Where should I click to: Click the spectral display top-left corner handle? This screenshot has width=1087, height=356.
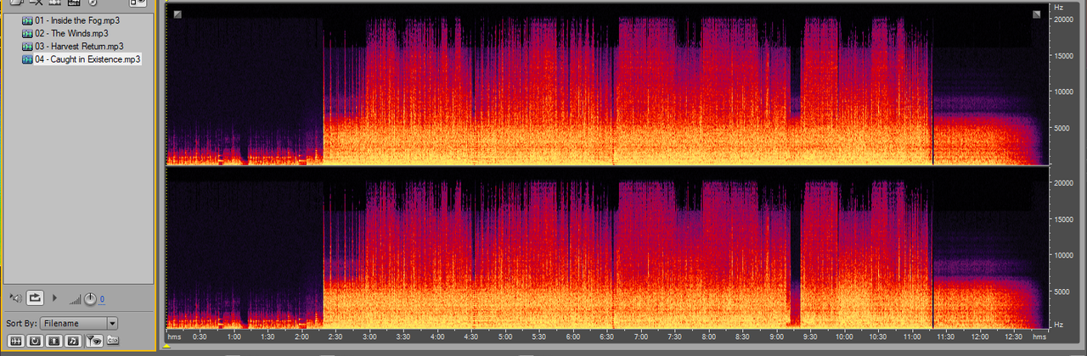click(177, 14)
